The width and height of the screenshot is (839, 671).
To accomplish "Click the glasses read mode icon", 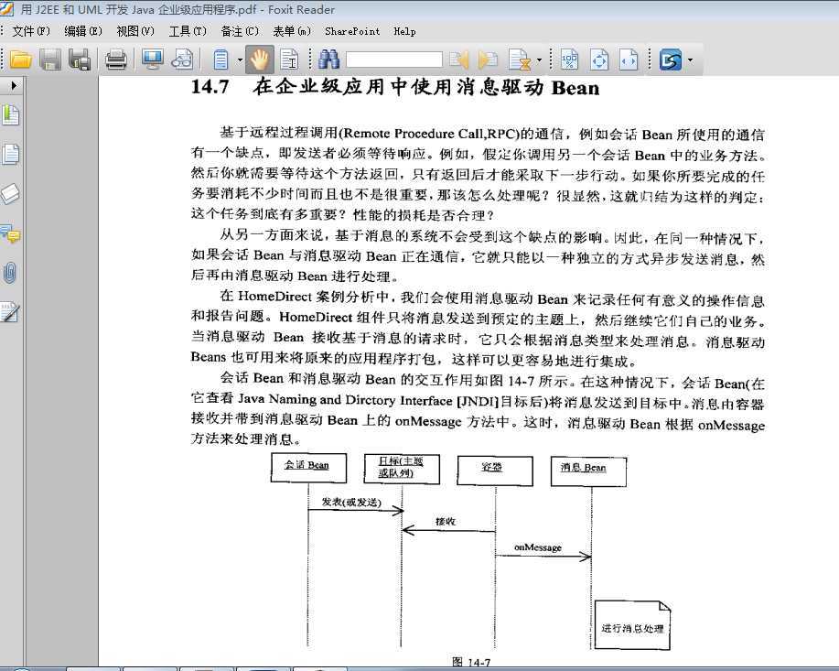I will click(182, 60).
